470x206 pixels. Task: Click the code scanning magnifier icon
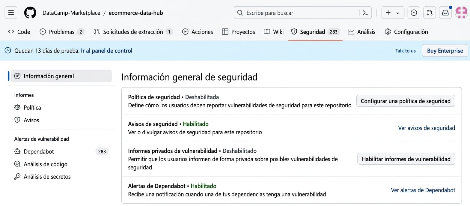coord(17,164)
